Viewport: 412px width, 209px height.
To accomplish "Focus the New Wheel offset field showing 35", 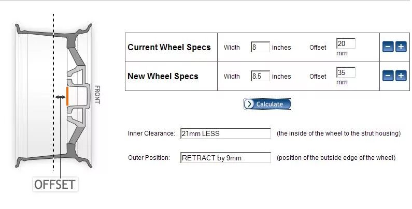I will tap(346, 72).
